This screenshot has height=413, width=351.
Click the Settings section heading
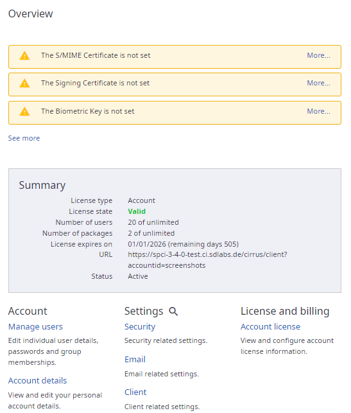144,312
